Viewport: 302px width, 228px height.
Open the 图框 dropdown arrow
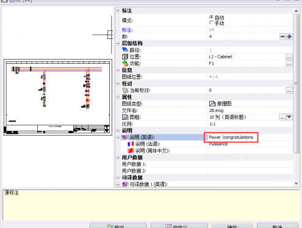[289, 117]
